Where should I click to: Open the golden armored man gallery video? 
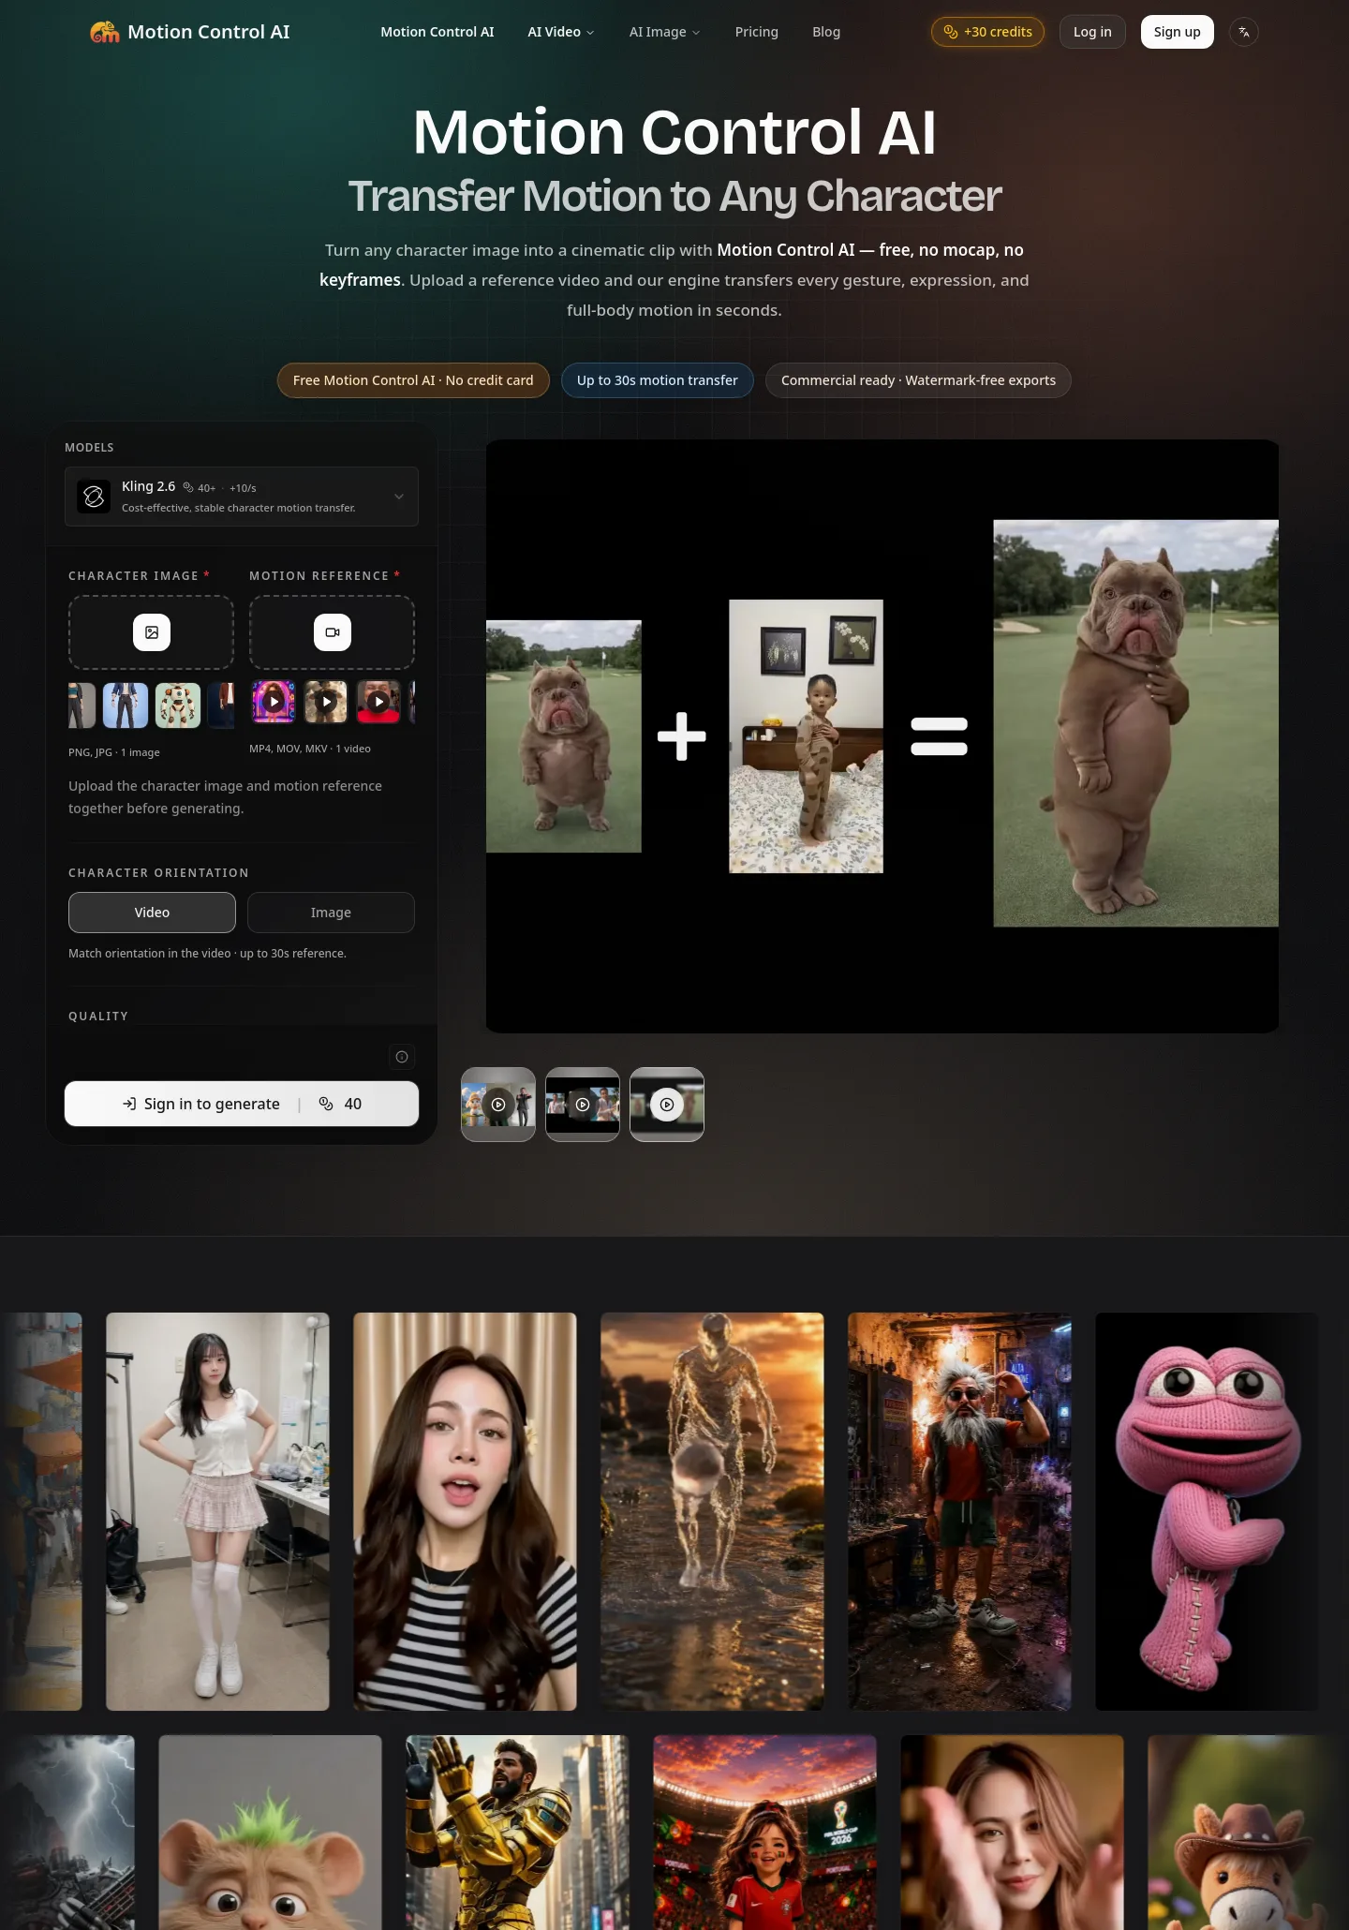coord(517,1833)
